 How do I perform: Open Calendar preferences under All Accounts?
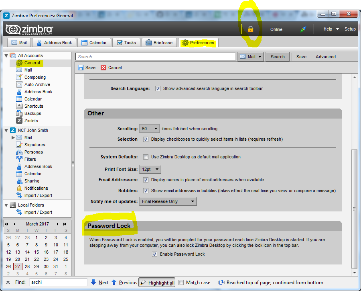click(x=33, y=99)
